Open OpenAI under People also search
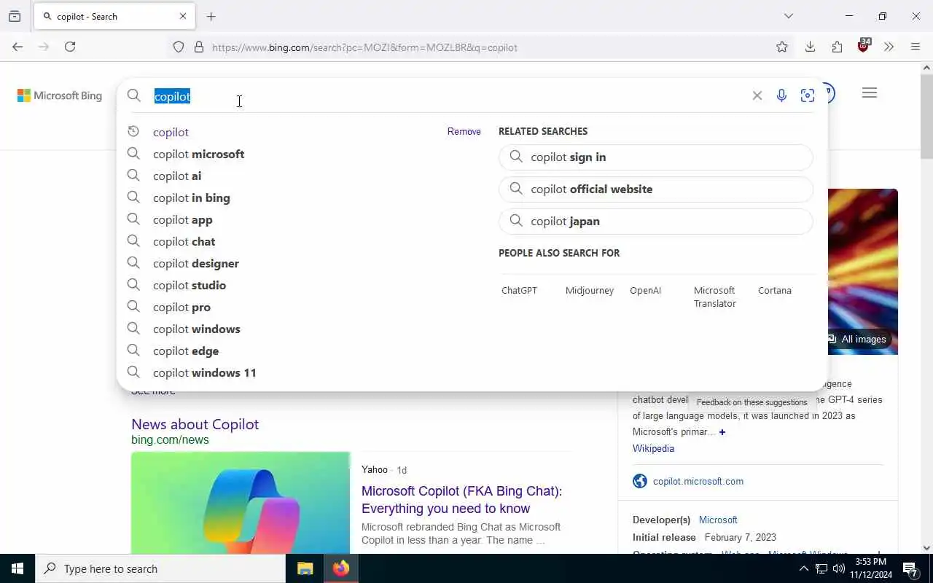Image resolution: width=933 pixels, height=583 pixels. (x=645, y=290)
